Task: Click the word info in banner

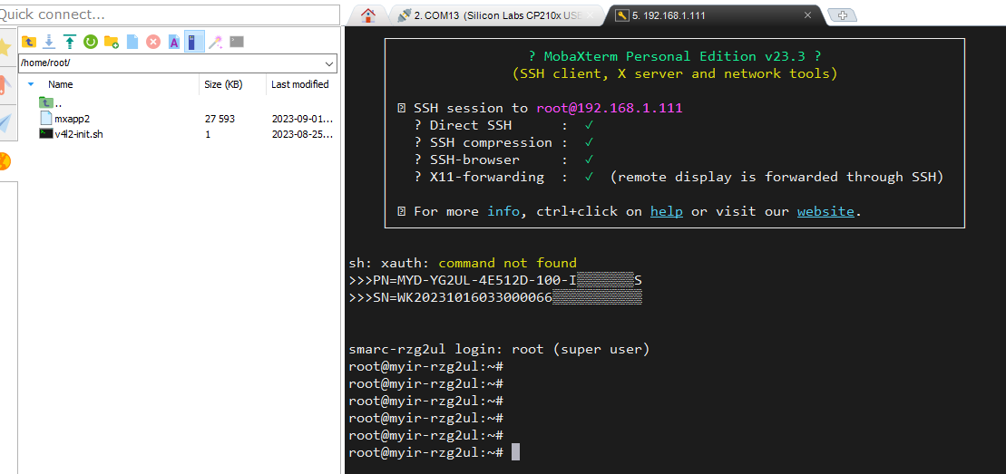Action: click(x=503, y=211)
